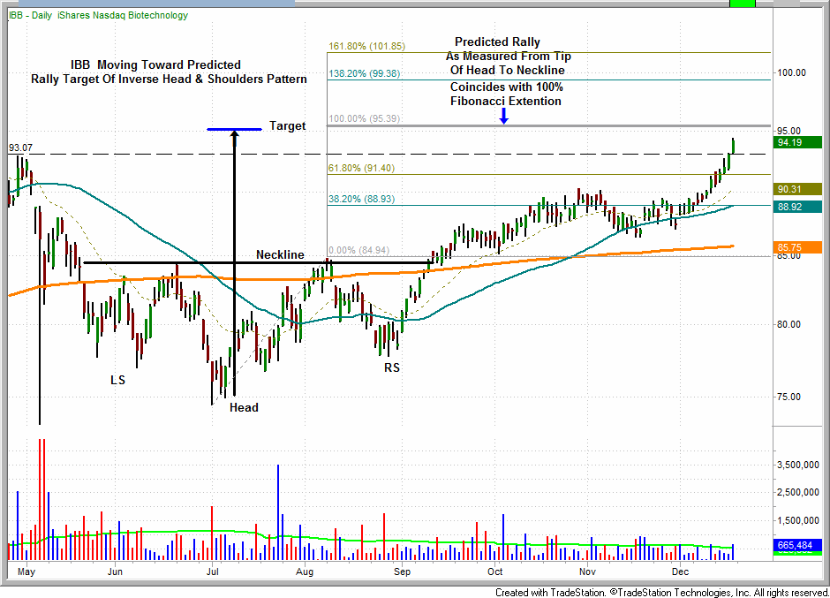The height and width of the screenshot is (598, 830).
Task: Click the 'Fibonacci Extention' text
Action: tap(506, 102)
